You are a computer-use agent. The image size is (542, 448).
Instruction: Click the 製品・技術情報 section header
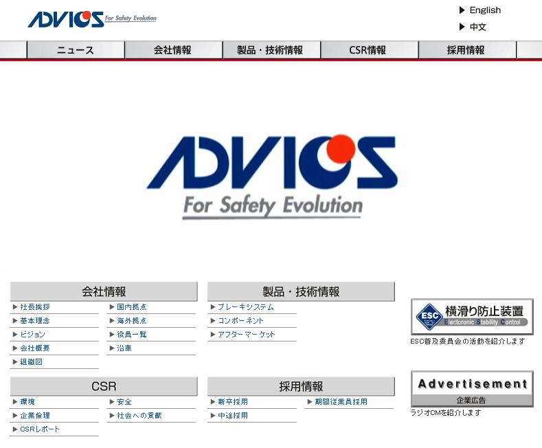point(301,291)
